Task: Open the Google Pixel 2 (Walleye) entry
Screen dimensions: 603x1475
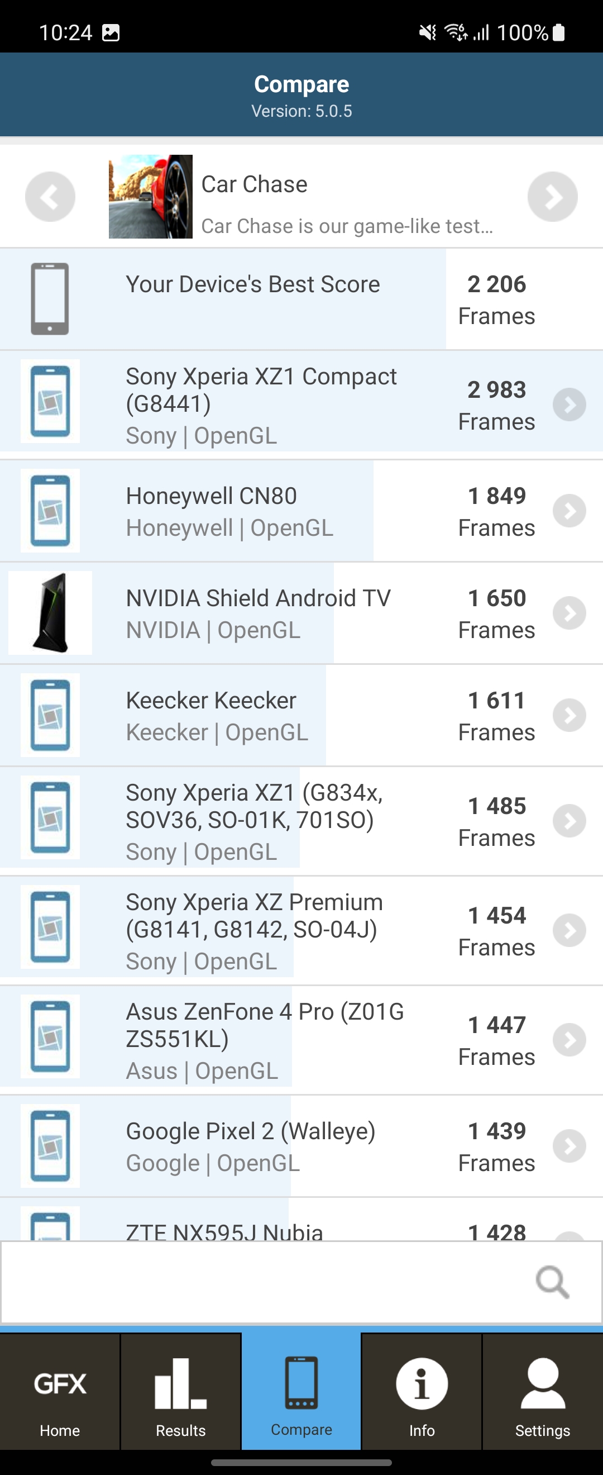Action: [x=251, y=1146]
